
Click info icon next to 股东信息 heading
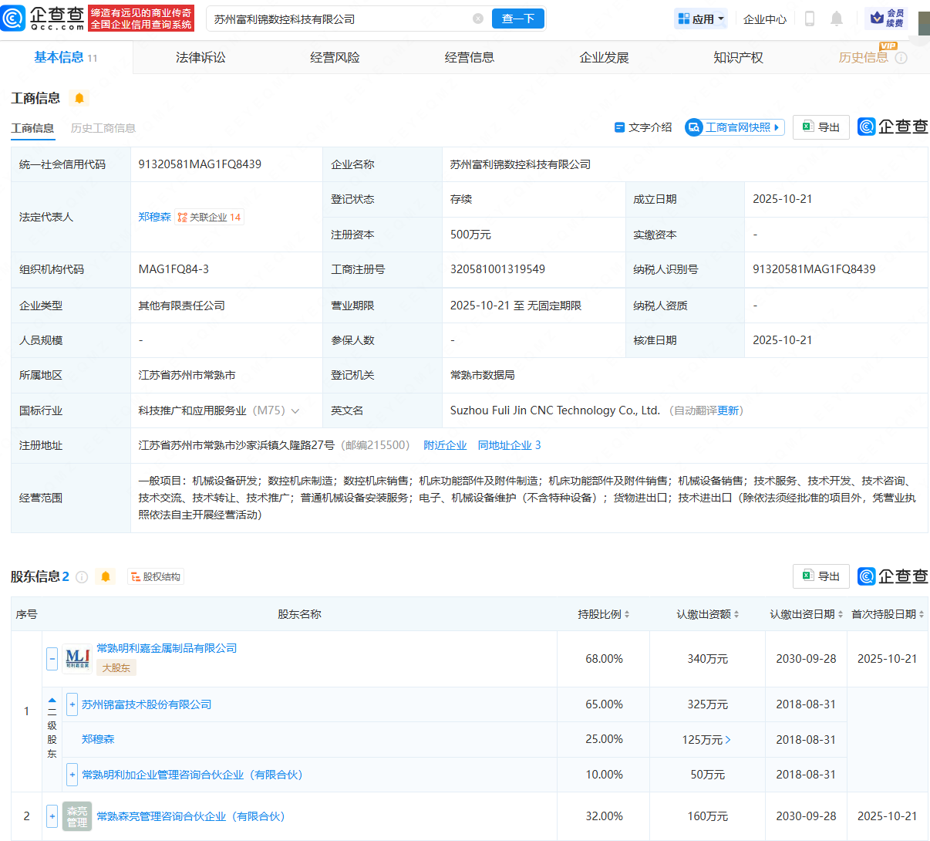[82, 576]
